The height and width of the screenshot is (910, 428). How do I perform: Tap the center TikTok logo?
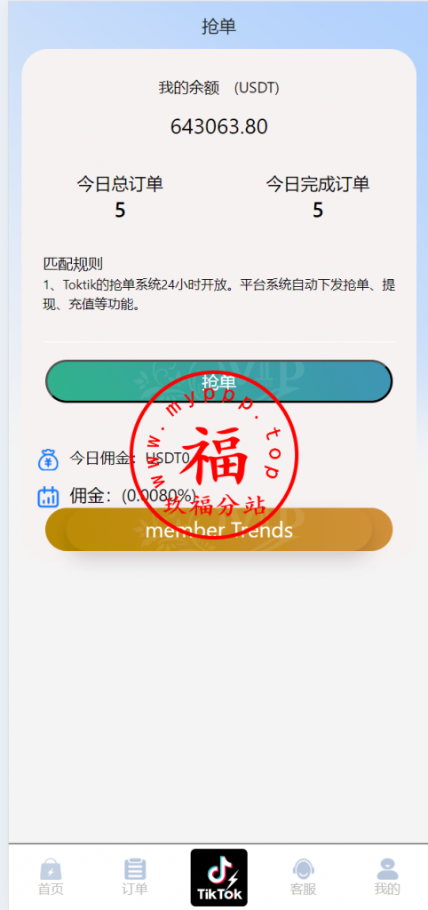click(x=219, y=877)
